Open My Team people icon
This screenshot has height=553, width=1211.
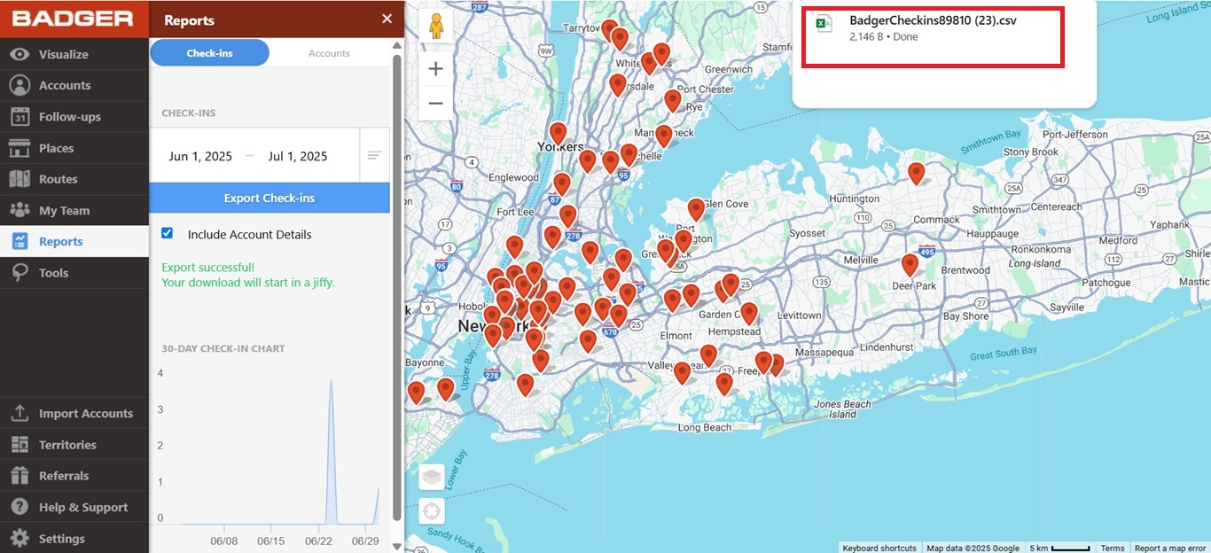(20, 210)
